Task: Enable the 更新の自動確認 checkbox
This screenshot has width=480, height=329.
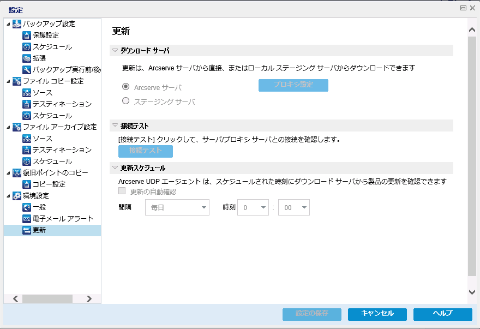Action: (x=123, y=192)
